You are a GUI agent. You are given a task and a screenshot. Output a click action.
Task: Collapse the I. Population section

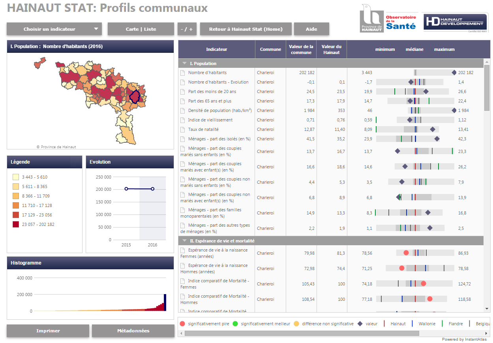tap(184, 63)
